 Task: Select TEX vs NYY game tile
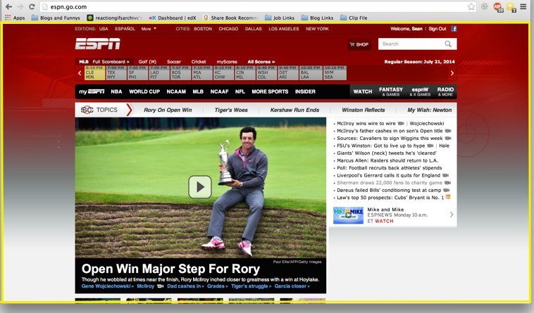(x=116, y=72)
